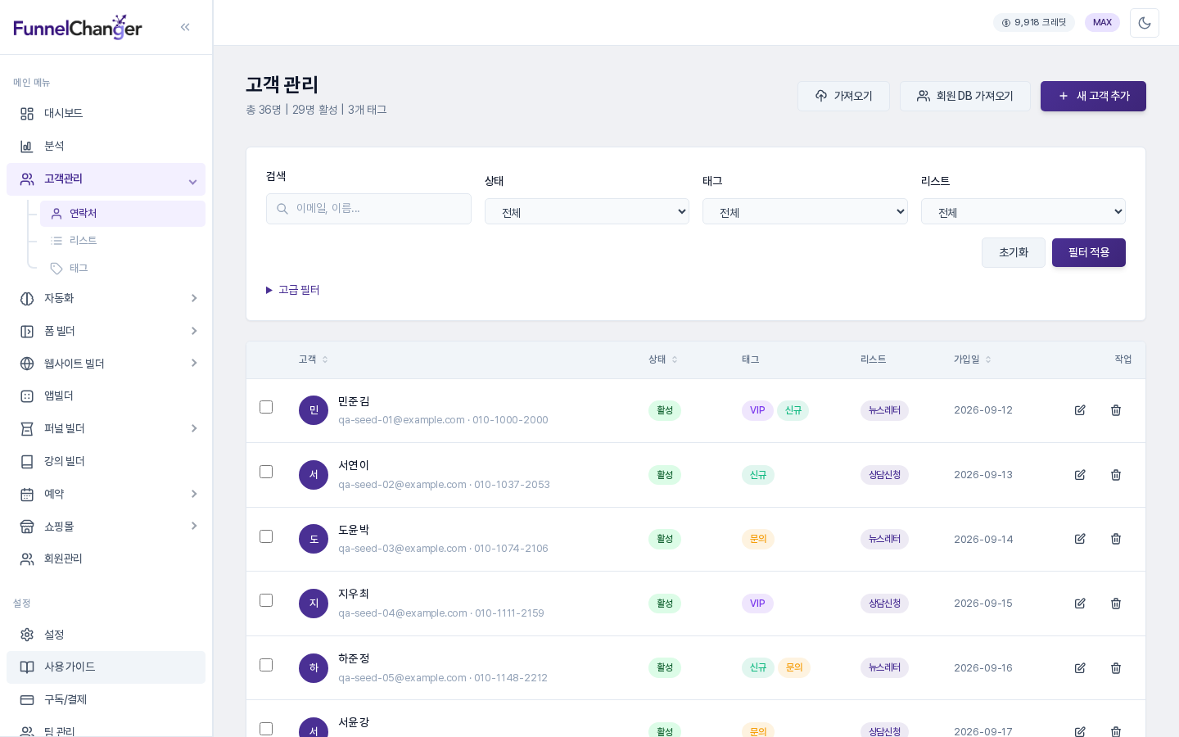This screenshot has width=1179, height=737.
Task: Expand the 고급 필터 section
Action: coord(293,290)
